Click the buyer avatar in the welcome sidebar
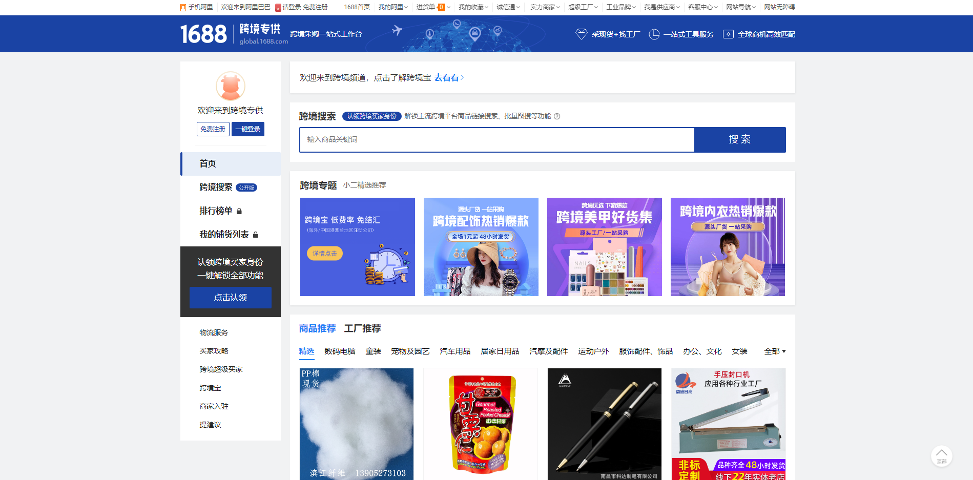This screenshot has height=480, width=973. click(230, 87)
